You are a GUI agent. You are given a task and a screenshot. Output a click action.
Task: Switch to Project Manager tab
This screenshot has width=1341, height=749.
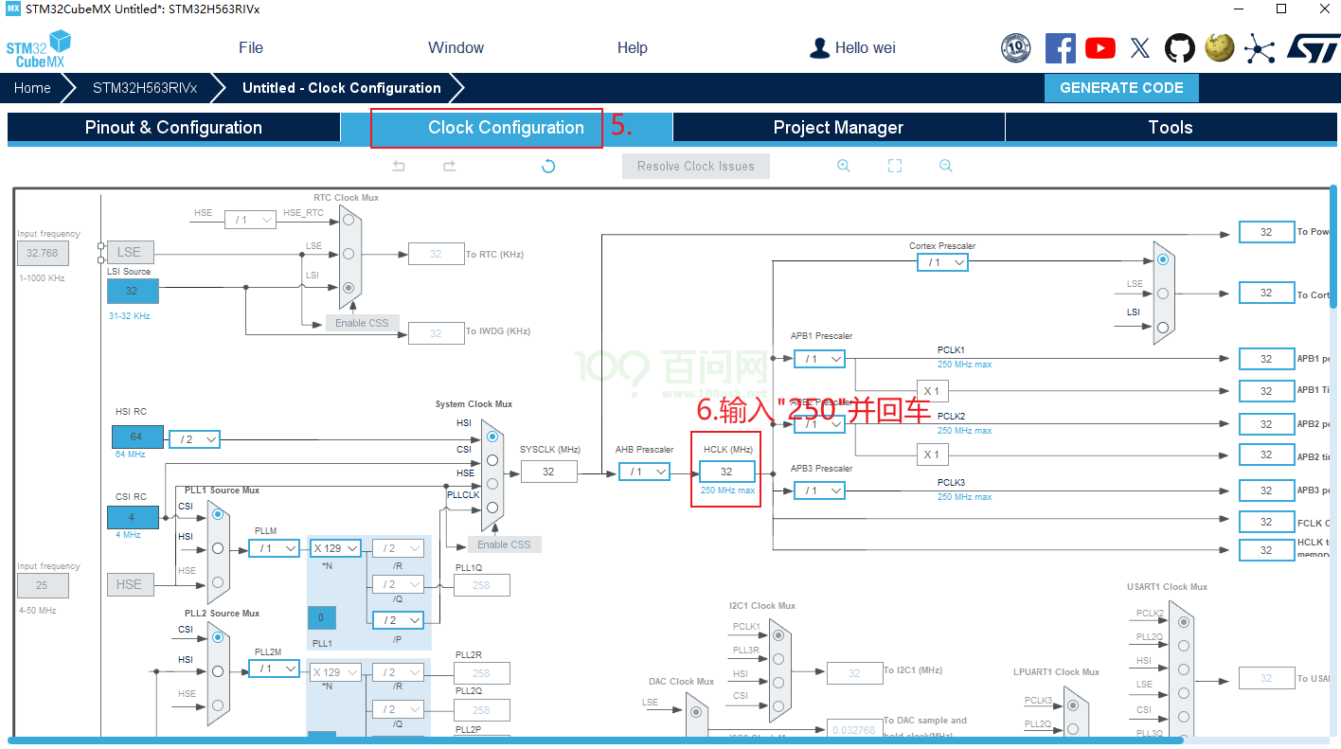pos(838,128)
